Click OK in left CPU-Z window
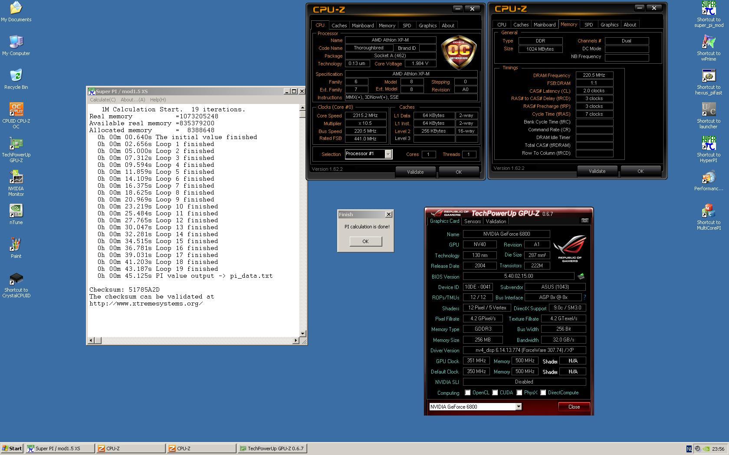This screenshot has width=729, height=455. tap(459, 172)
